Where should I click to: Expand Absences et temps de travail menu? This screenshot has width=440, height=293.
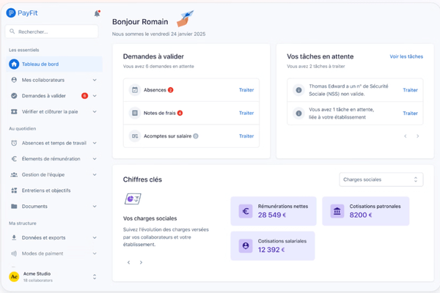coord(95,142)
